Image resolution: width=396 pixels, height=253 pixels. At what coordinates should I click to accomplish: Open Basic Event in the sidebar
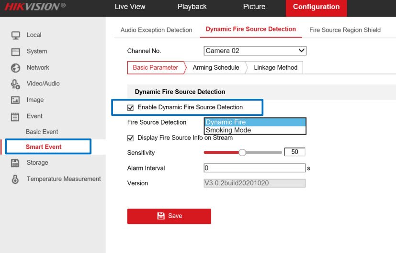point(42,132)
